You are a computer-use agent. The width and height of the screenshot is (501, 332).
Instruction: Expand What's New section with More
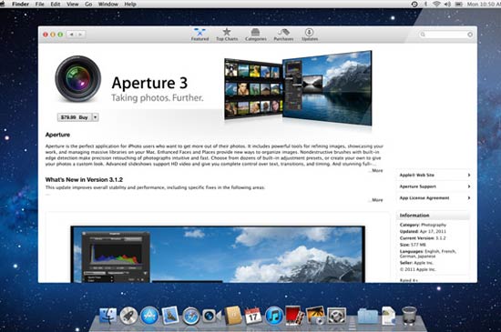click(377, 200)
